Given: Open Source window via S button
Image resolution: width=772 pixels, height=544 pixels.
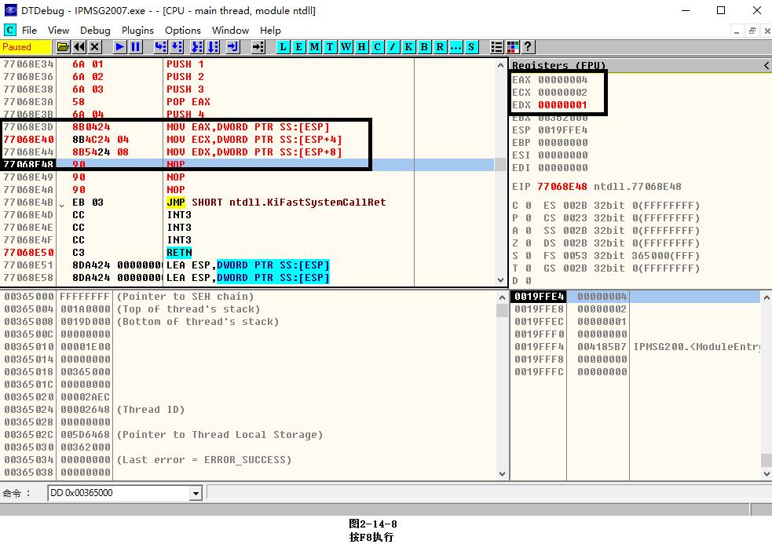Looking at the screenshot, I should (x=471, y=47).
